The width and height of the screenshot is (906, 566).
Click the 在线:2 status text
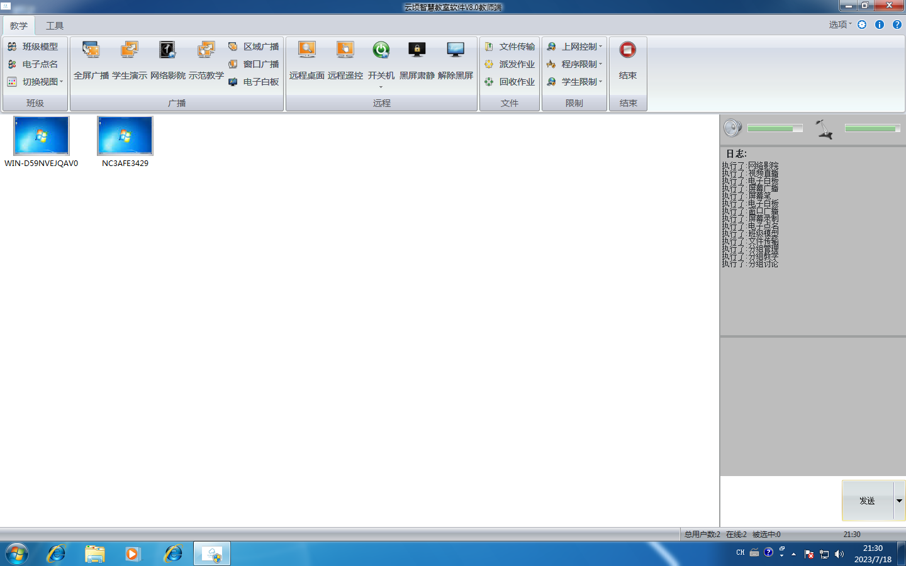[736, 535]
